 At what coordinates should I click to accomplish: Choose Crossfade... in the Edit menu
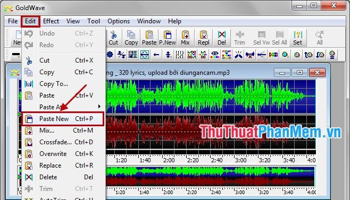63,142
